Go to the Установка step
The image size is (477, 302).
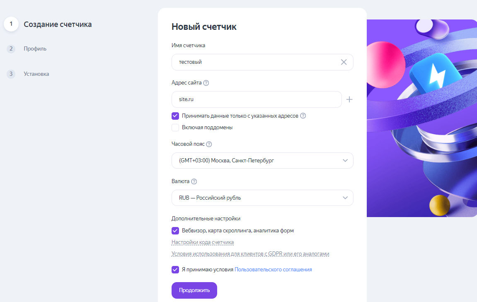36,74
